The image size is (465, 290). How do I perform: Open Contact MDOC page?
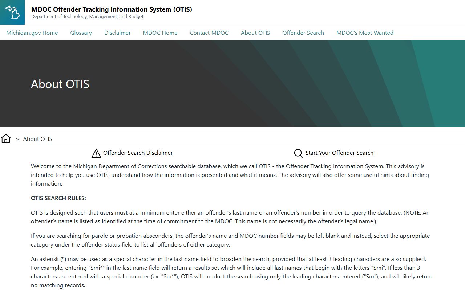[x=209, y=33]
